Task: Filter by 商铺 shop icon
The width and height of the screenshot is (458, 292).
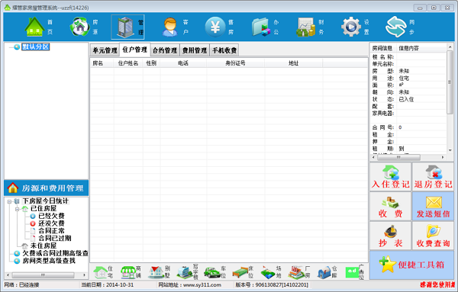Action: click(131, 272)
